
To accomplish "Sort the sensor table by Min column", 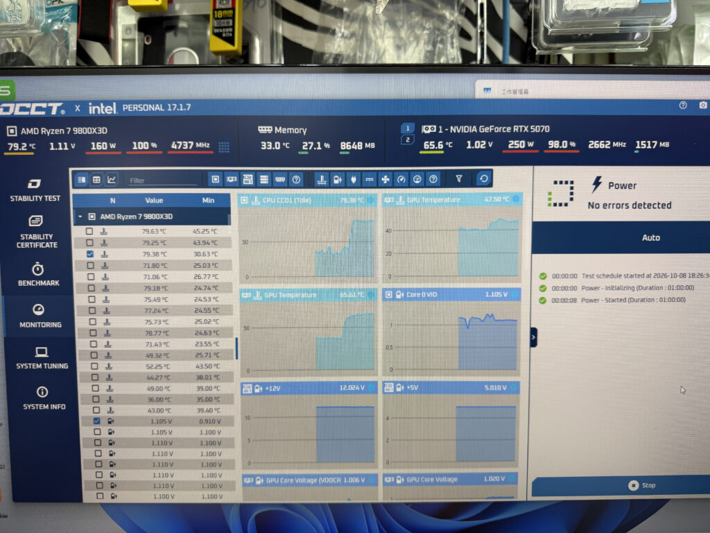I will point(208,201).
